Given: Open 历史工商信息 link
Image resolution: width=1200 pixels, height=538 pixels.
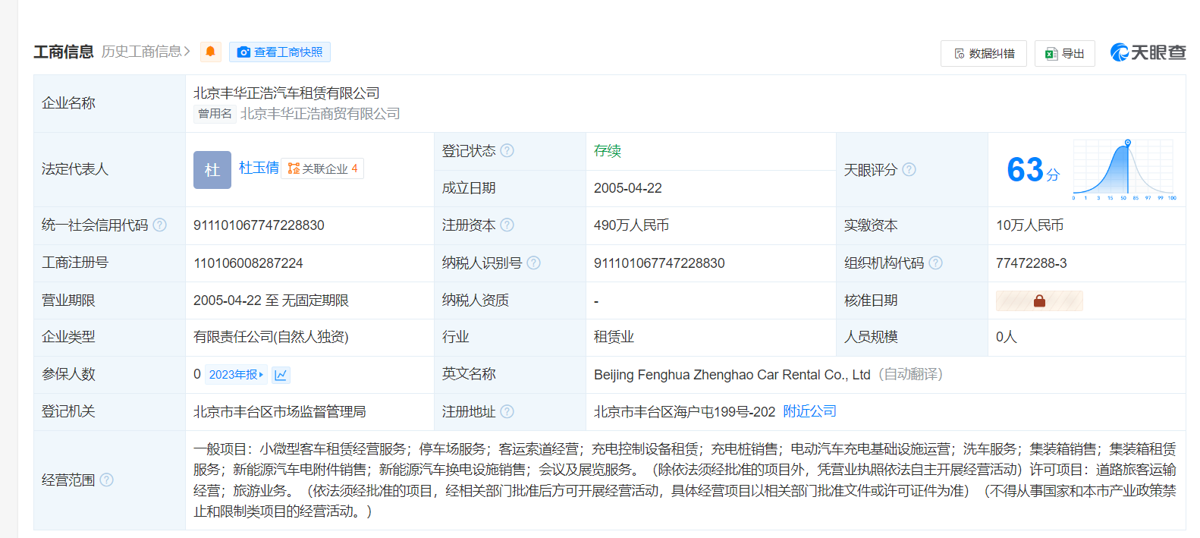Looking at the screenshot, I should (146, 52).
